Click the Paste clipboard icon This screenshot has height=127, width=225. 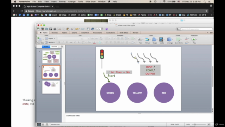pos(68,29)
